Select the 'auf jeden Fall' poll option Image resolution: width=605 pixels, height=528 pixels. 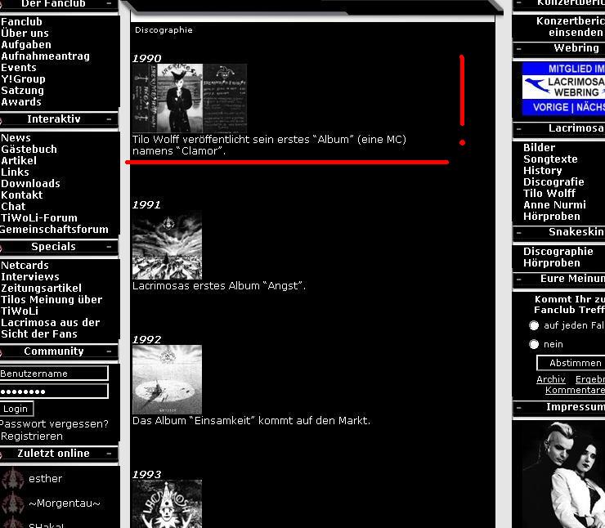(x=534, y=325)
